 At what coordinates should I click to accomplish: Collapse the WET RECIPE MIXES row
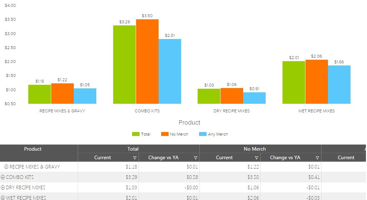point(3,198)
